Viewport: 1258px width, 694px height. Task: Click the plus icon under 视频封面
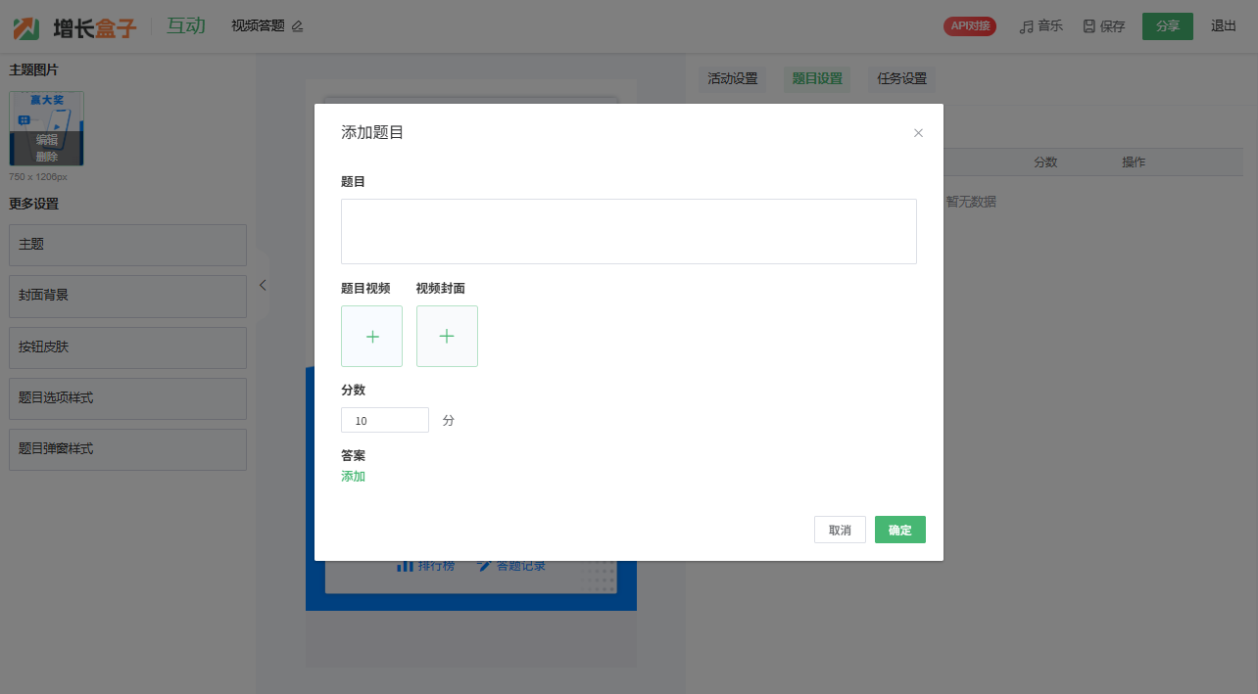tap(447, 337)
